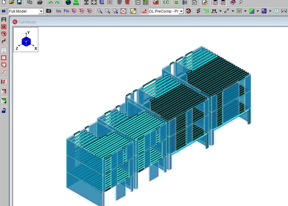Click the red swap arrows sidebar icon

pyautogui.click(x=4, y=82)
